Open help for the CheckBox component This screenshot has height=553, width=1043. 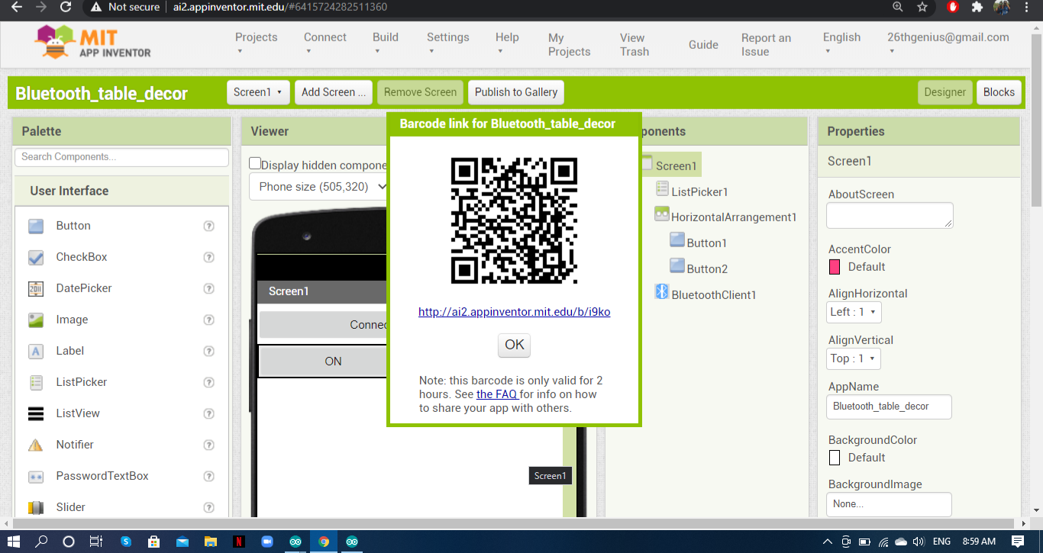[x=208, y=257]
